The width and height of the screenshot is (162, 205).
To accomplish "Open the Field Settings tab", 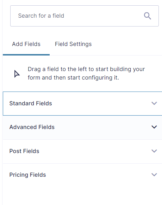I will (73, 44).
